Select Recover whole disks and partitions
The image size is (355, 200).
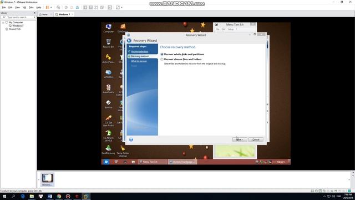(x=182, y=54)
